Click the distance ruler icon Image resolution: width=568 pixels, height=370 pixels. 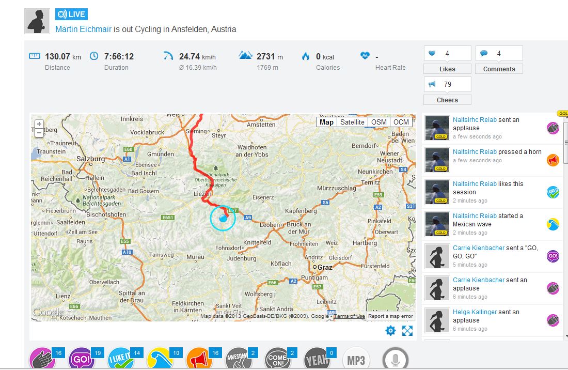click(x=35, y=56)
